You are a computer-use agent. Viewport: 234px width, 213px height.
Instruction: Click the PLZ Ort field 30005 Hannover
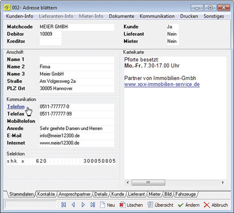pyautogui.click(x=77, y=89)
